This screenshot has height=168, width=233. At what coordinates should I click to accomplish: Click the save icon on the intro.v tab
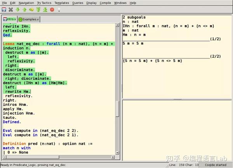[x=5, y=19]
